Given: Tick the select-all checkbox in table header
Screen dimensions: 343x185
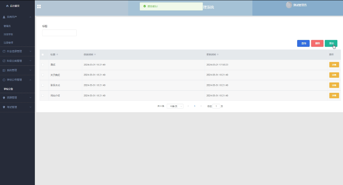Looking at the screenshot, I should pos(43,54).
